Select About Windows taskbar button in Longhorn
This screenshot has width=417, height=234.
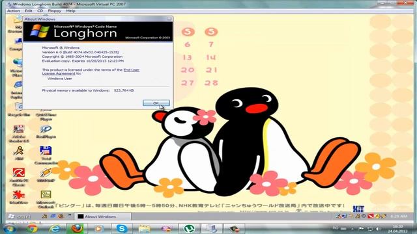point(102,216)
